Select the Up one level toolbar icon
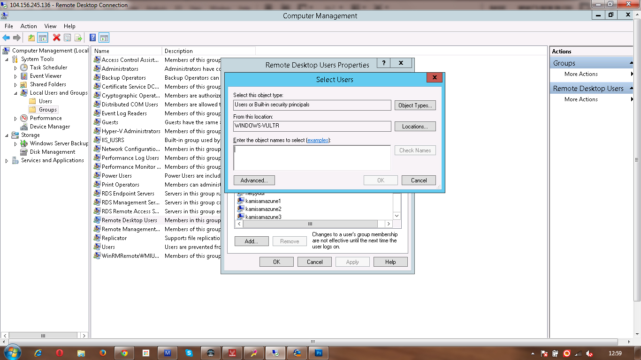The width and height of the screenshot is (641, 360). (x=32, y=38)
